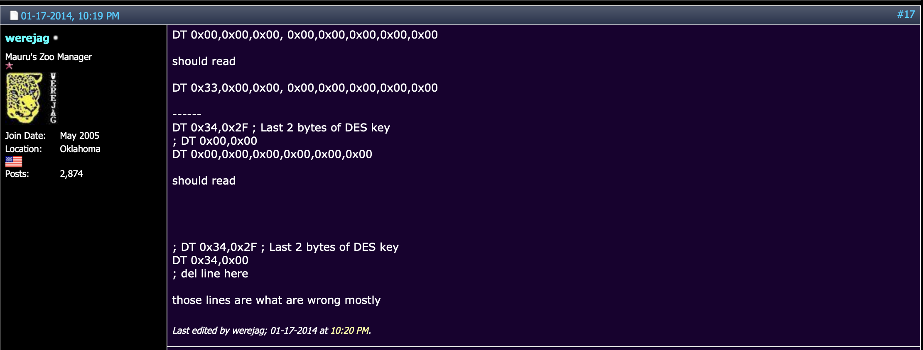
Task: Click the 'DT 0x34,0x00' code line
Action: [x=210, y=260]
